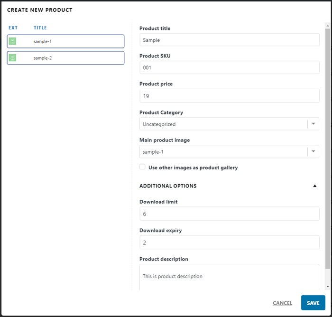Open the Main product image selector

coord(223,152)
